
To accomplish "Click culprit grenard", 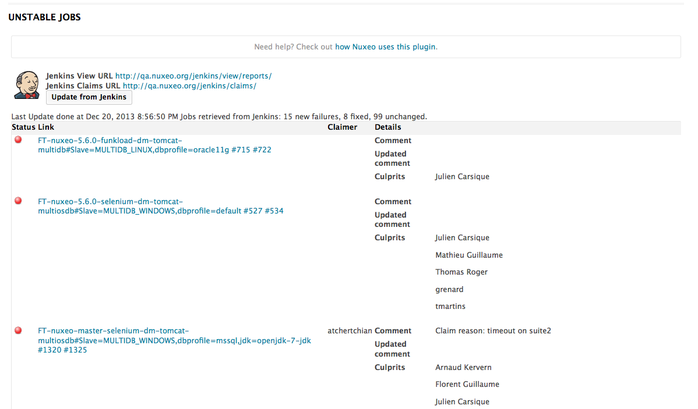I will (450, 289).
